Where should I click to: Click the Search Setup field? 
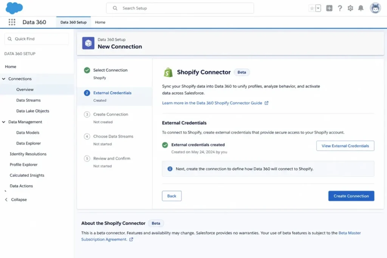(x=180, y=8)
